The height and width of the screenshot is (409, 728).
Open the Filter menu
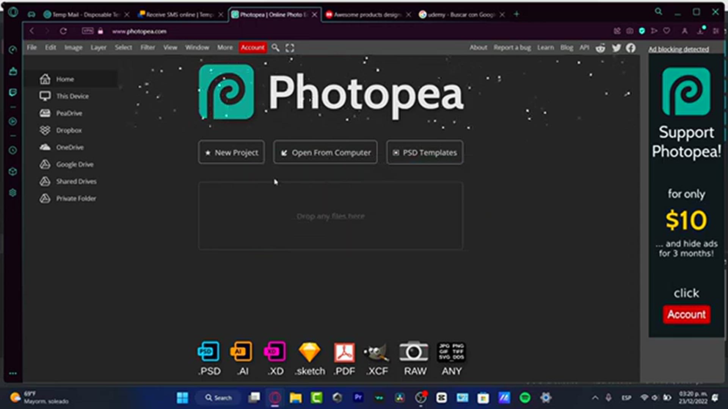click(x=148, y=47)
